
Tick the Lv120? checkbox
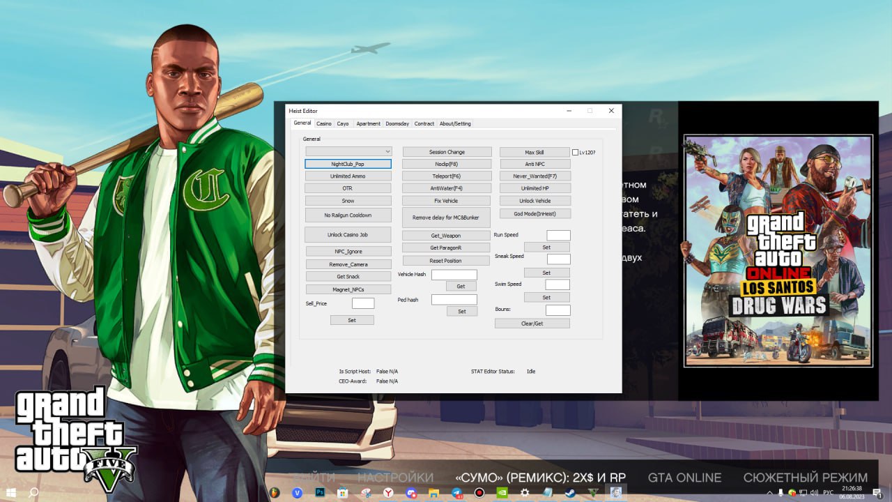575,152
